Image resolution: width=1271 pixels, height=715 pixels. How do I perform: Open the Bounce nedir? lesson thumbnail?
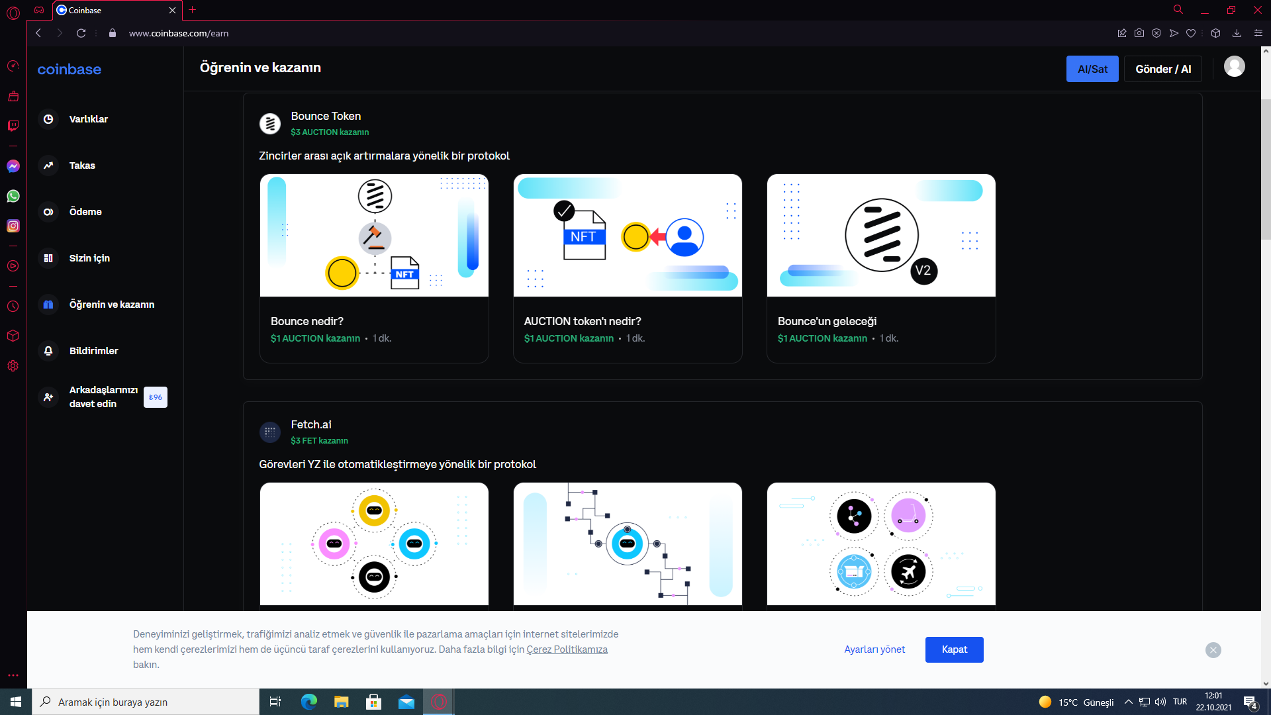pos(374,235)
